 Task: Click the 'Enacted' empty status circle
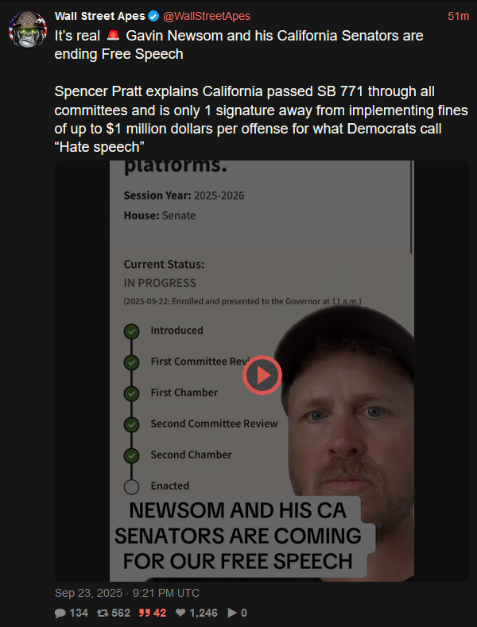(x=131, y=486)
